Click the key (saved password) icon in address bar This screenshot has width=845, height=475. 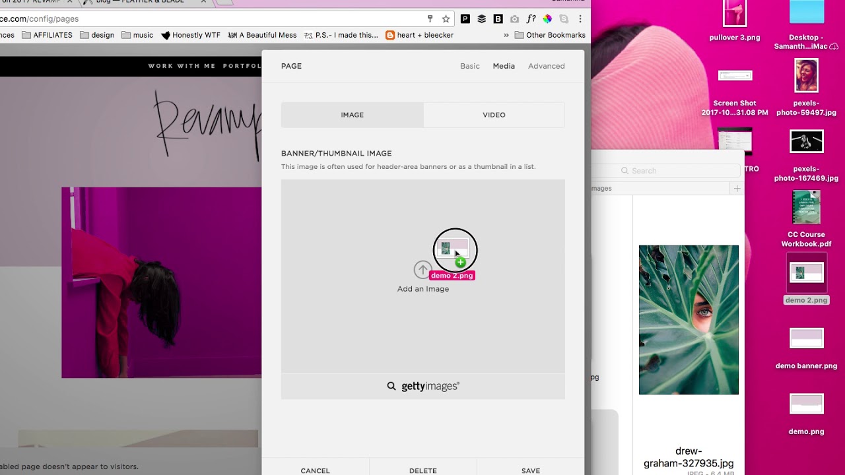pos(430,19)
